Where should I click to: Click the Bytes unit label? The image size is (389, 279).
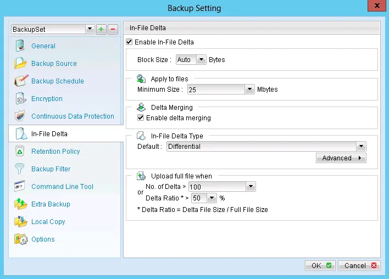[217, 60]
